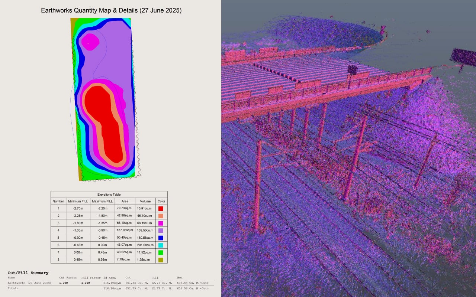Image resolution: width=476 pixels, height=297 pixels.
Task: Click the 'Color' column header
Action: (161, 201)
